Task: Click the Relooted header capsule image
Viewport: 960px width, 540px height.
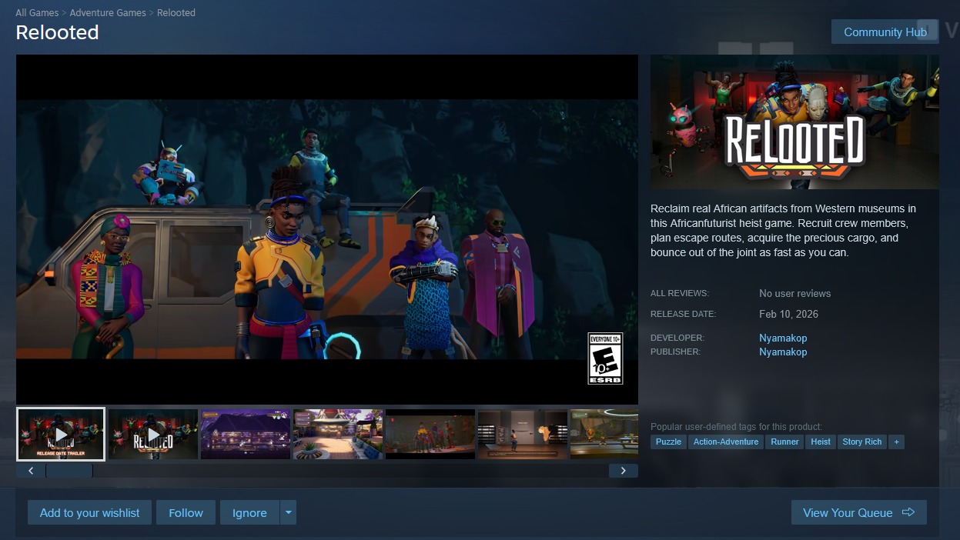Action: point(794,122)
